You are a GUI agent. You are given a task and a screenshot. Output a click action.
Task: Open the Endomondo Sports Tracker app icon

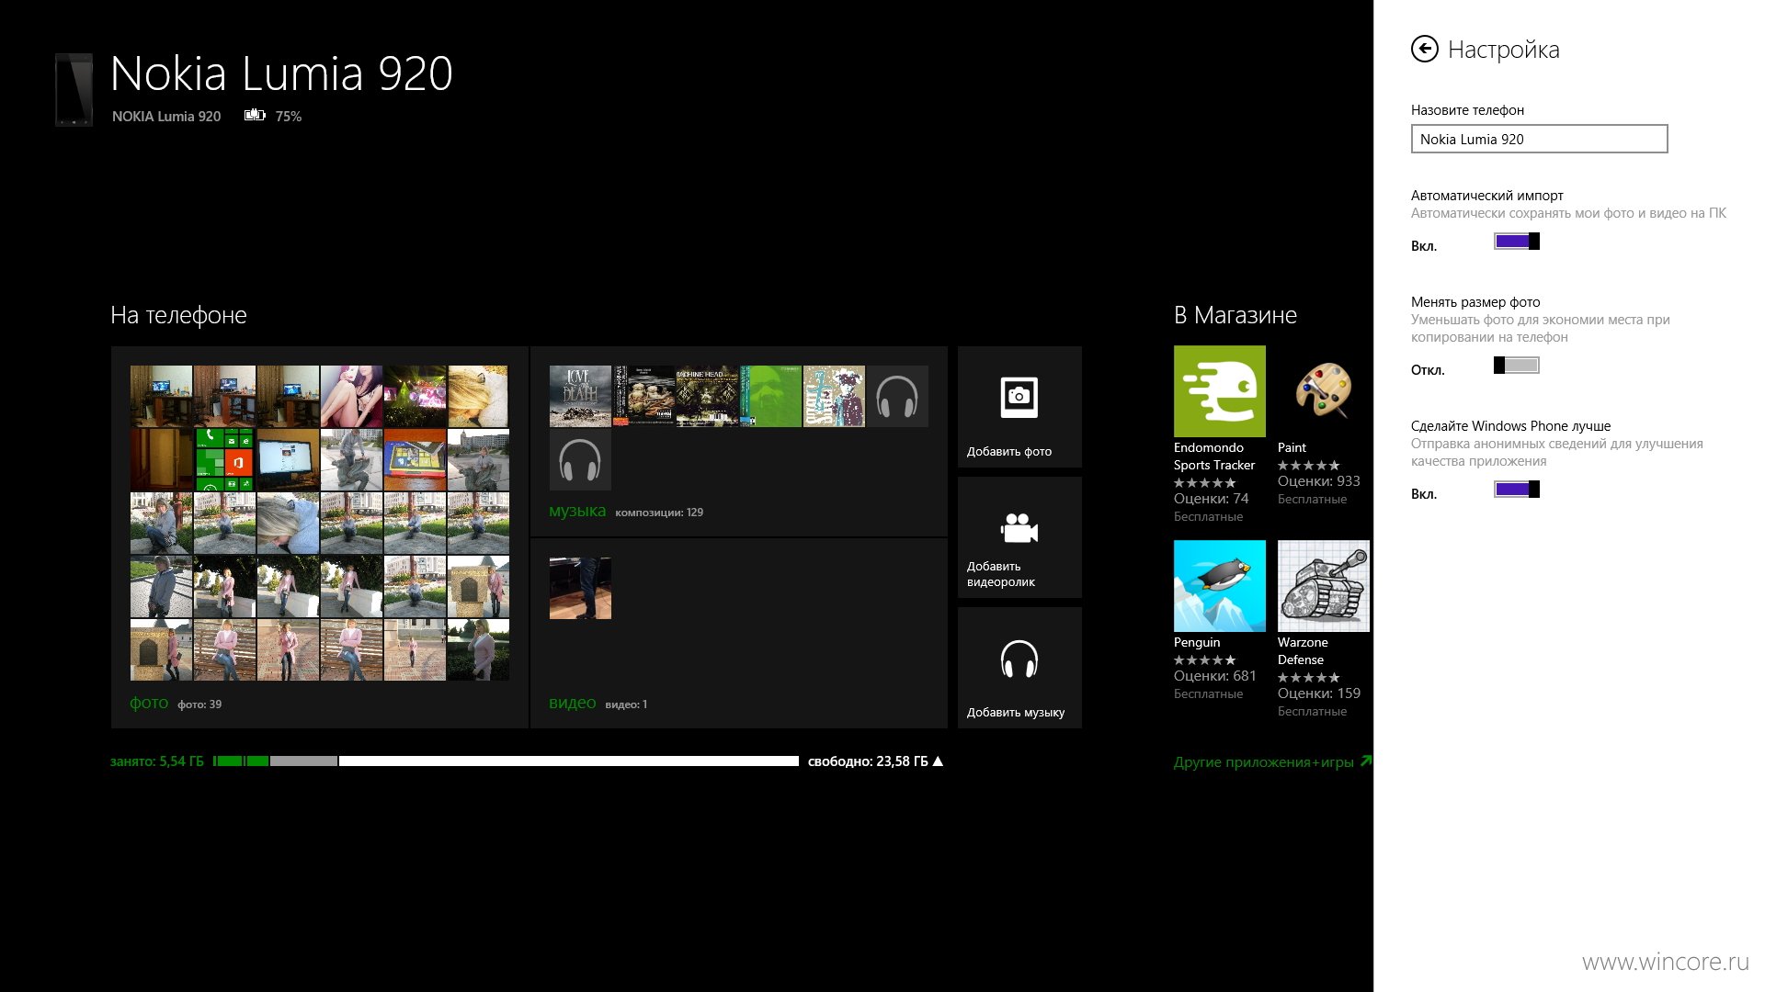pos(1220,391)
